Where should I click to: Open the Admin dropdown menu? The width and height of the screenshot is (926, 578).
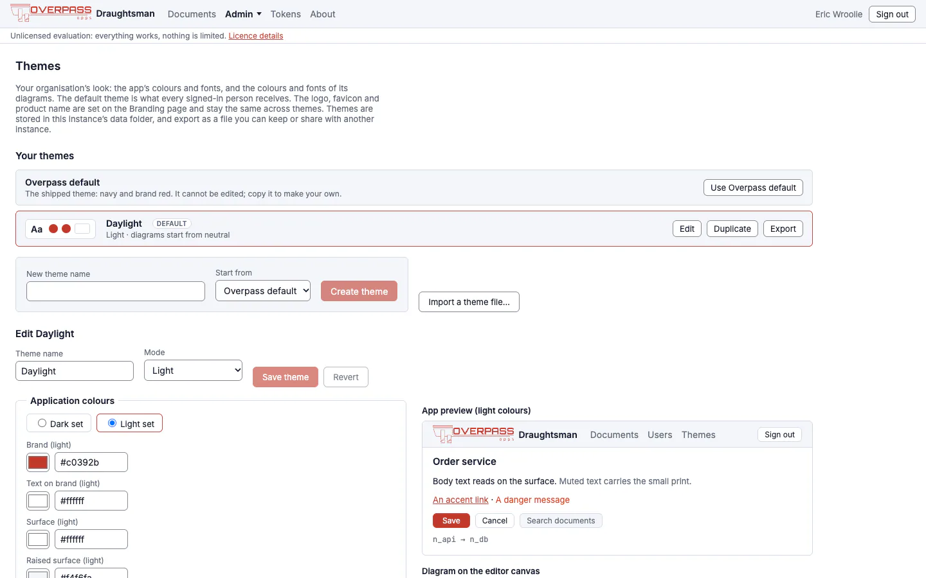click(243, 14)
